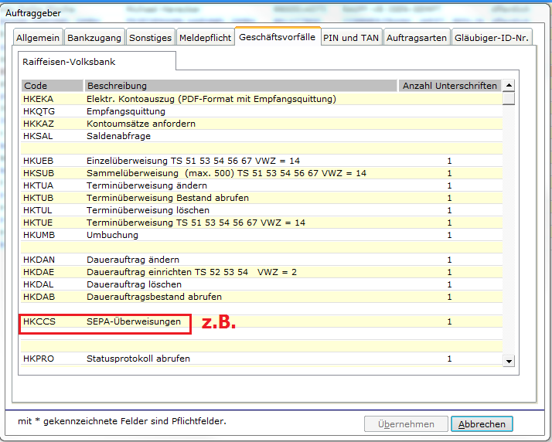Click signature count for HKUEB row

449,161
